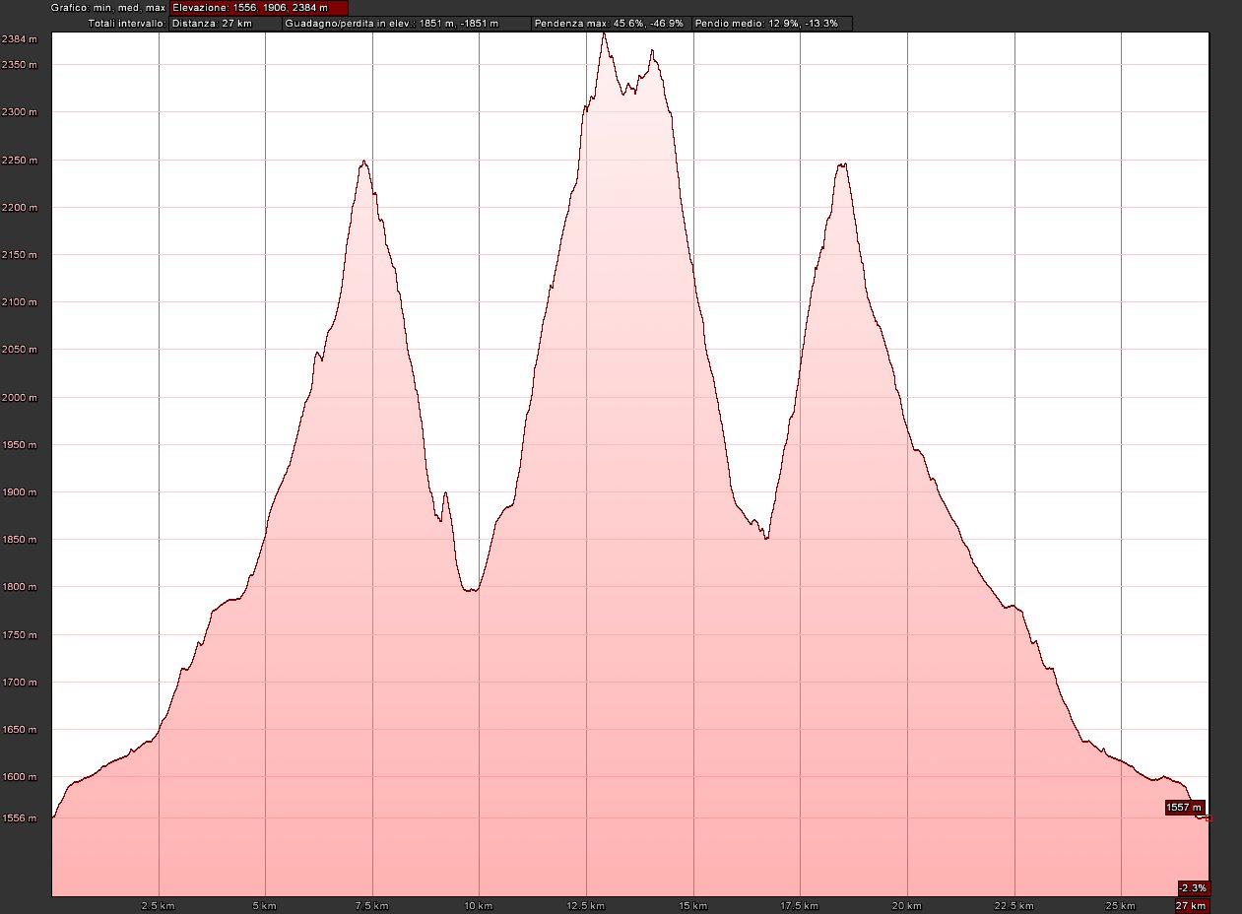Click the 2.5 km tick label
The width and height of the screenshot is (1242, 914).
159,905
